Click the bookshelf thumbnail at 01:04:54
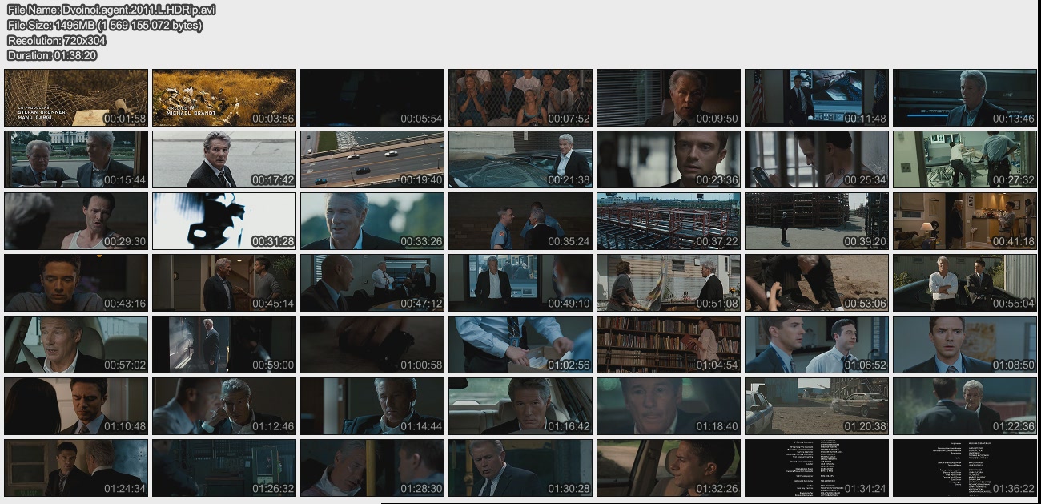Screen dimensions: 1041x504 tap(669, 345)
